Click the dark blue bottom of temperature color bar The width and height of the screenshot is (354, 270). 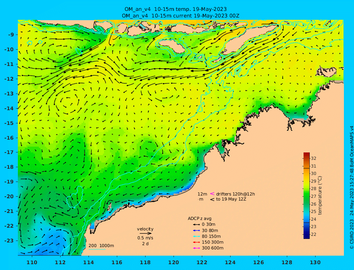tap(307, 236)
